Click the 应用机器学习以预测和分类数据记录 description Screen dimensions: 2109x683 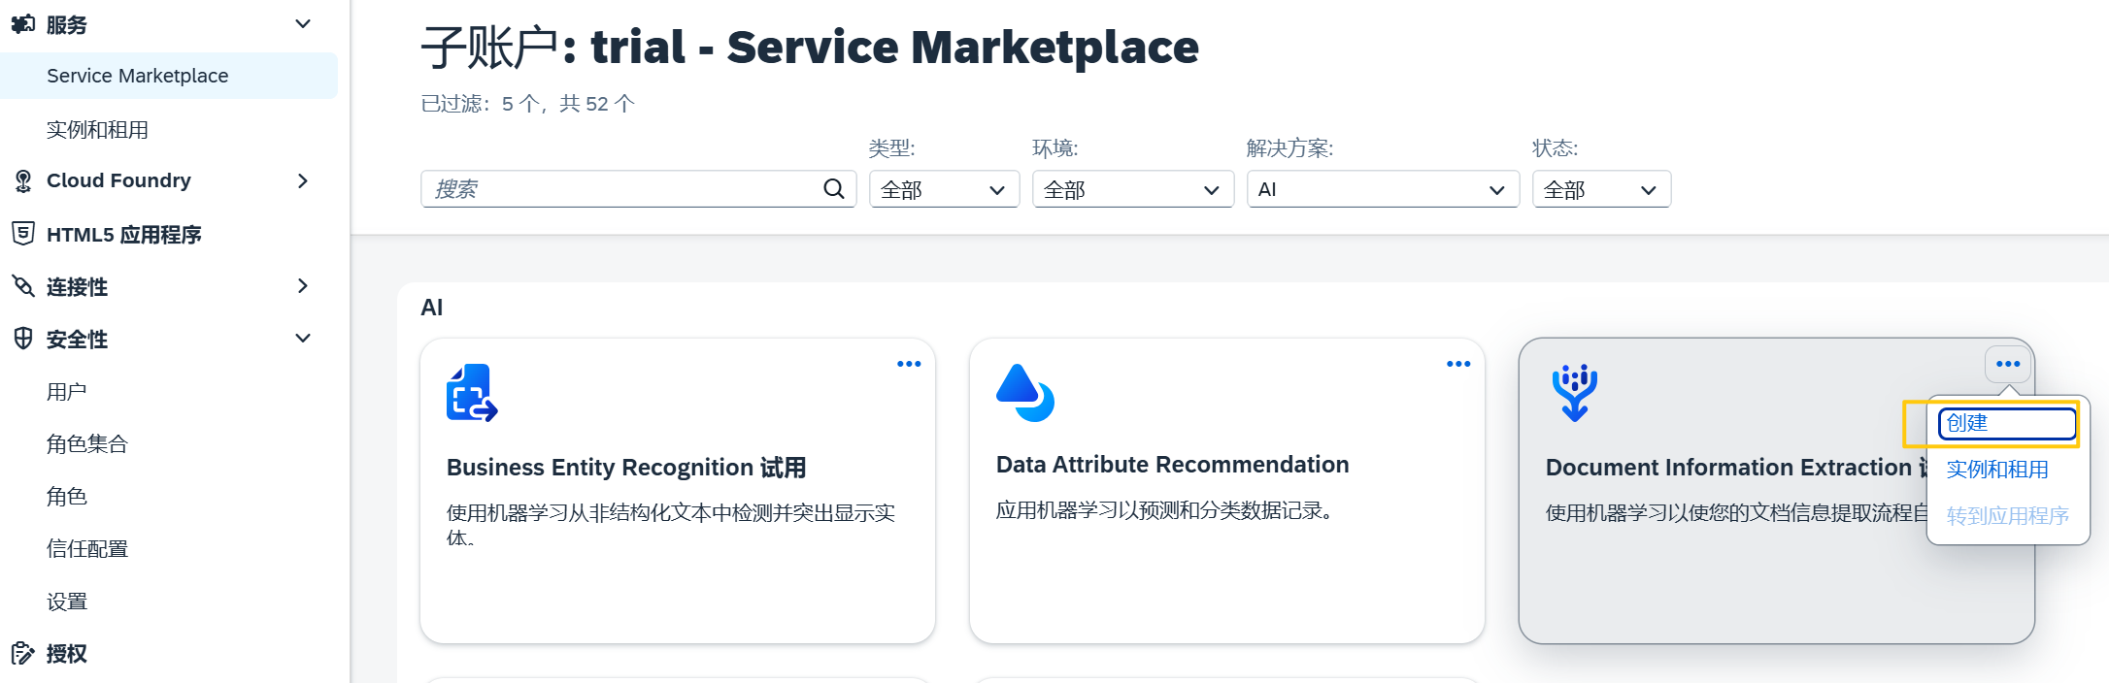(x=1164, y=510)
